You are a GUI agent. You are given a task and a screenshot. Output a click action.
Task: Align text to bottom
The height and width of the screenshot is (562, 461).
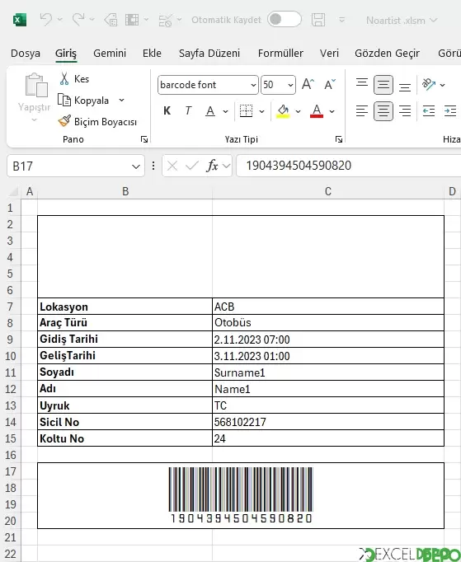click(x=405, y=86)
